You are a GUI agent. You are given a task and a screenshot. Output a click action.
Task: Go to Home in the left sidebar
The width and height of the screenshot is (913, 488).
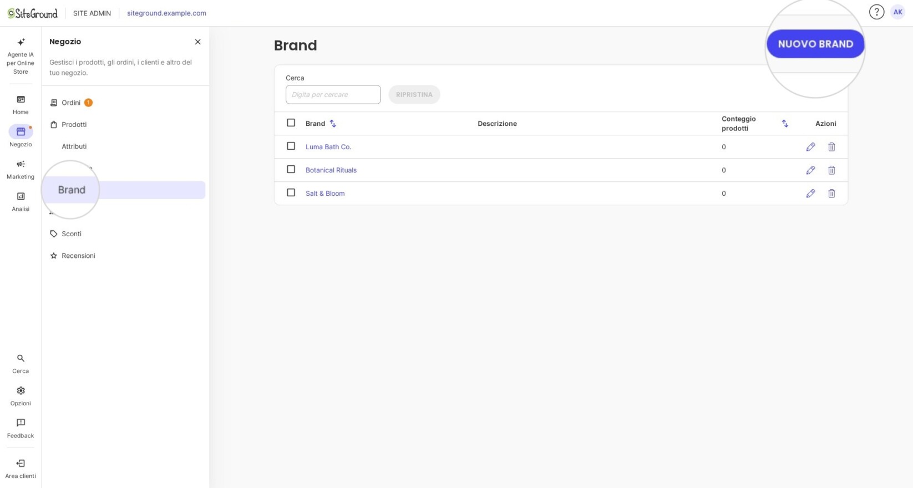click(21, 105)
